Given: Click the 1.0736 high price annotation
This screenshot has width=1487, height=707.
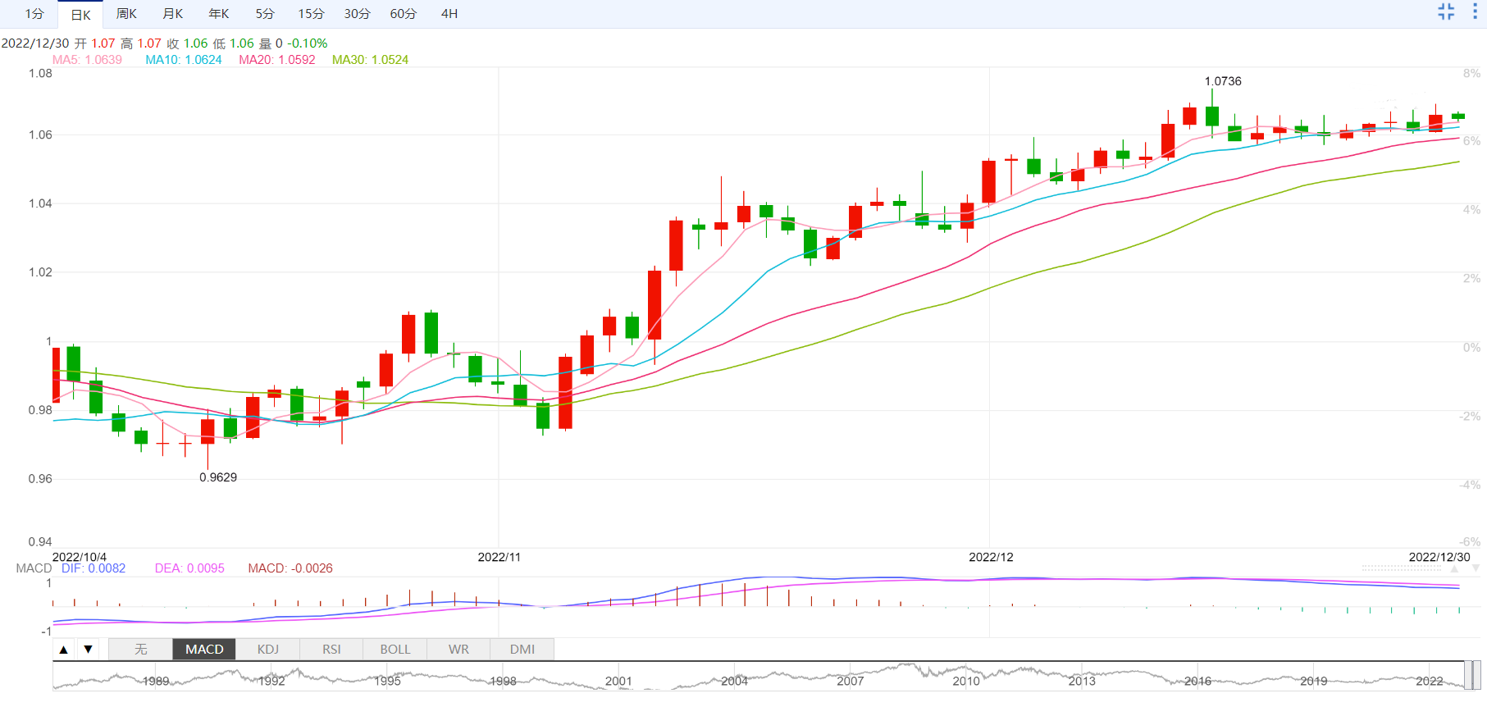Looking at the screenshot, I should [1223, 81].
